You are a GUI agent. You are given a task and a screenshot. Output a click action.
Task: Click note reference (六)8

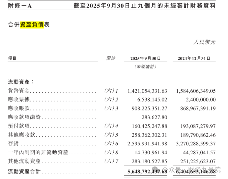pos(111,153)
